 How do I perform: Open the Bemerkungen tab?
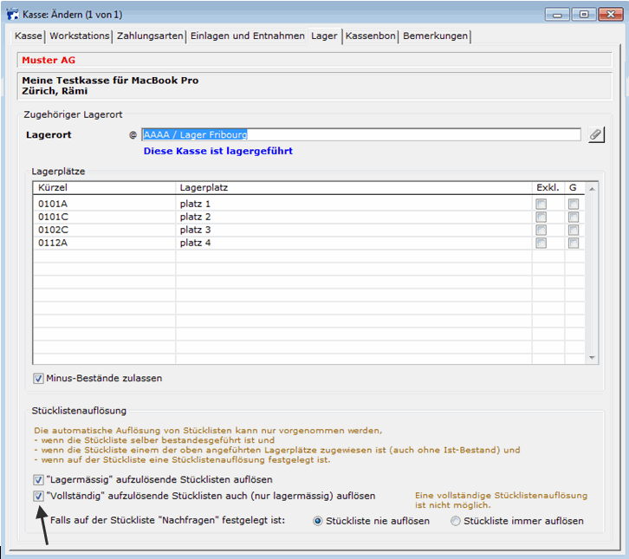435,36
